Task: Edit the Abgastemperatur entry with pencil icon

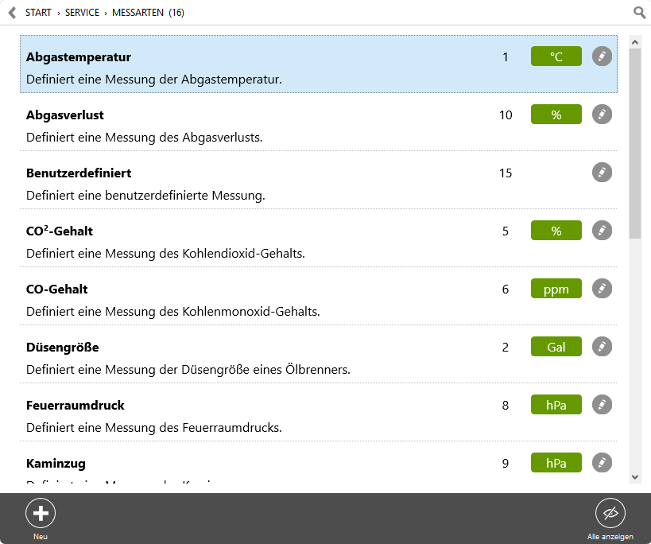Action: pos(602,56)
